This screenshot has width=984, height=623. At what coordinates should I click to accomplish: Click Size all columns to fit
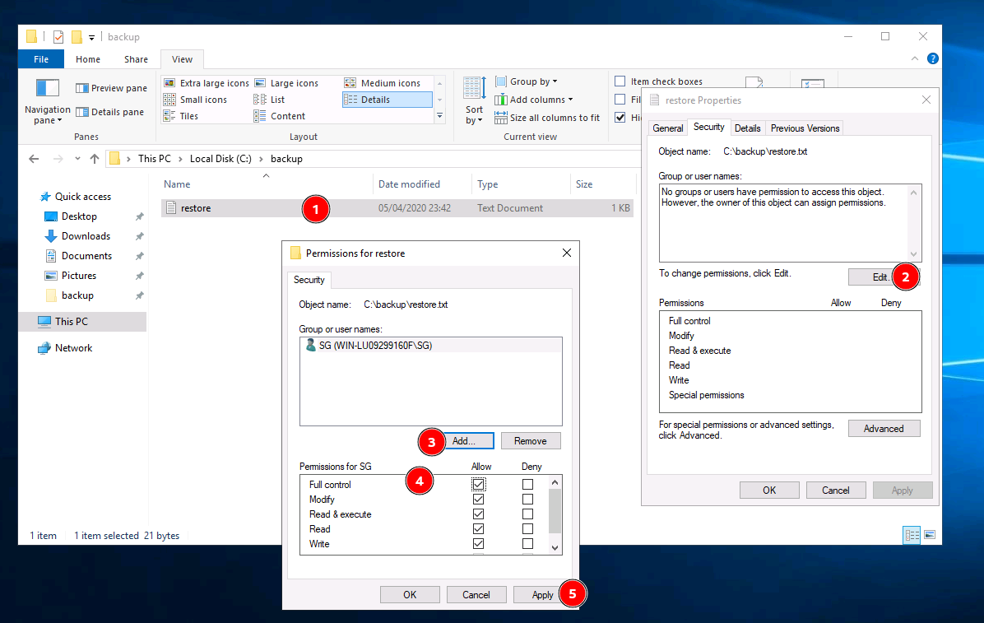point(547,118)
